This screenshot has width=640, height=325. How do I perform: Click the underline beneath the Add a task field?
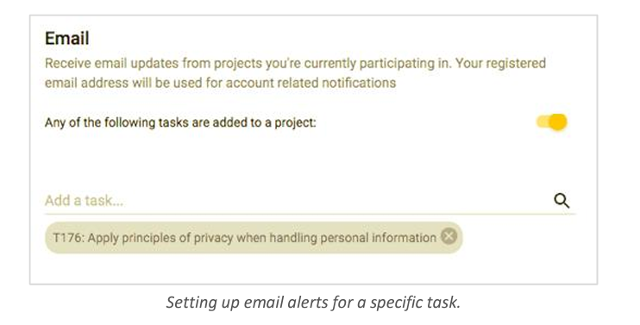coord(311,213)
